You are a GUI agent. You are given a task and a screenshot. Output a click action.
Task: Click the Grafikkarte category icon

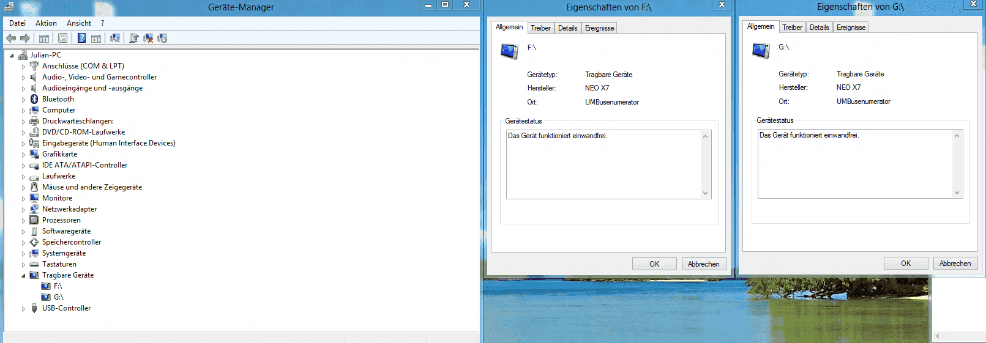pos(34,154)
